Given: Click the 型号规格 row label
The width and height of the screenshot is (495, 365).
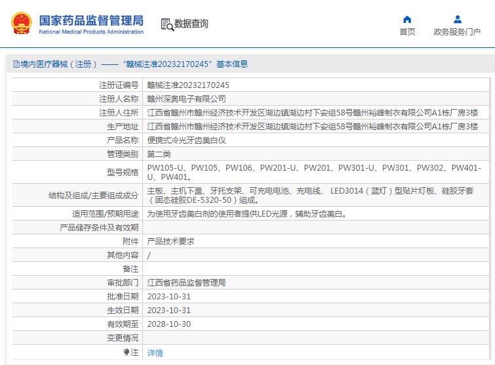Looking at the screenshot, I should click(x=123, y=172).
